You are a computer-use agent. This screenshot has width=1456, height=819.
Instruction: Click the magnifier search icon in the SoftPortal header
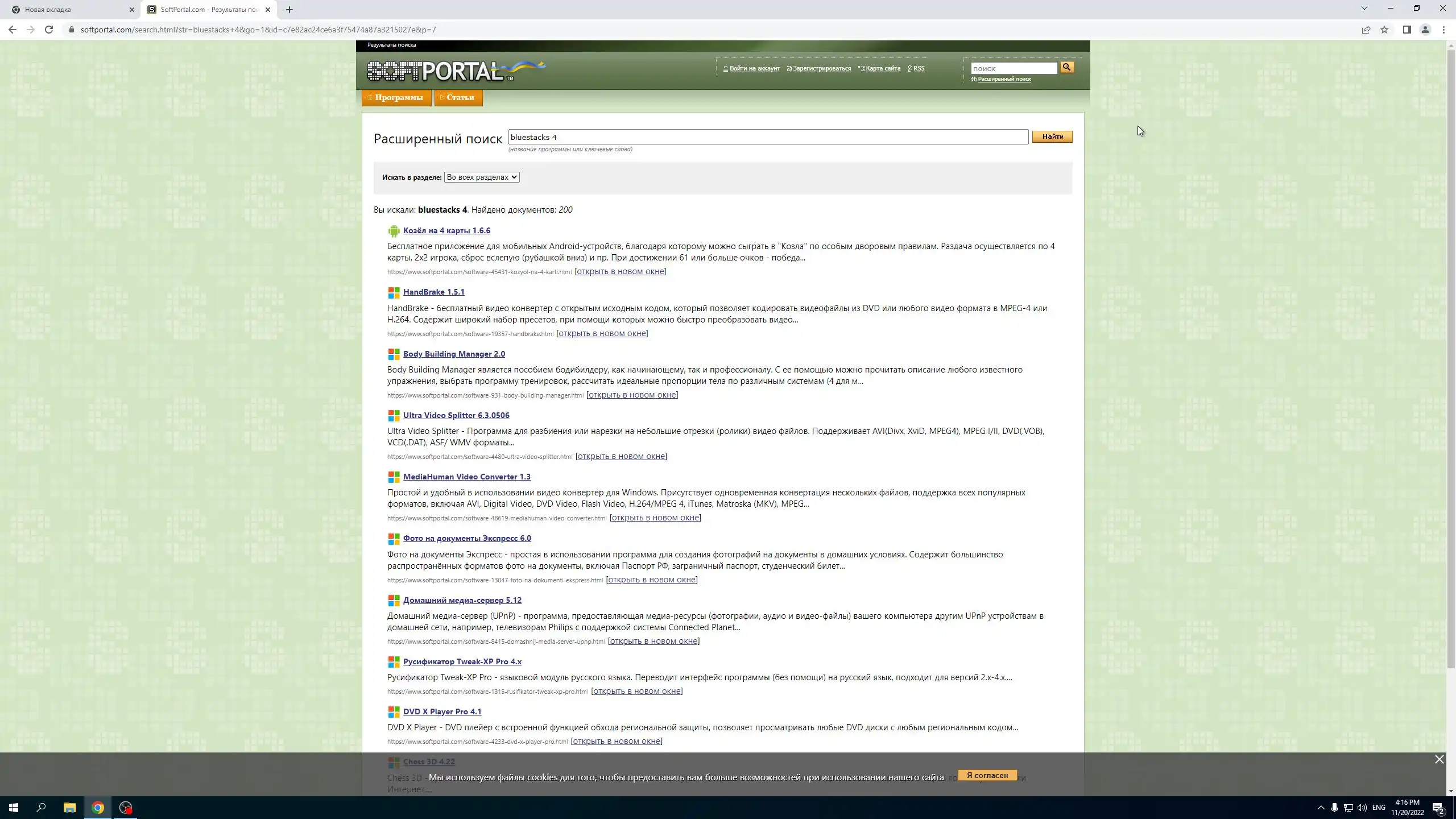click(1066, 68)
